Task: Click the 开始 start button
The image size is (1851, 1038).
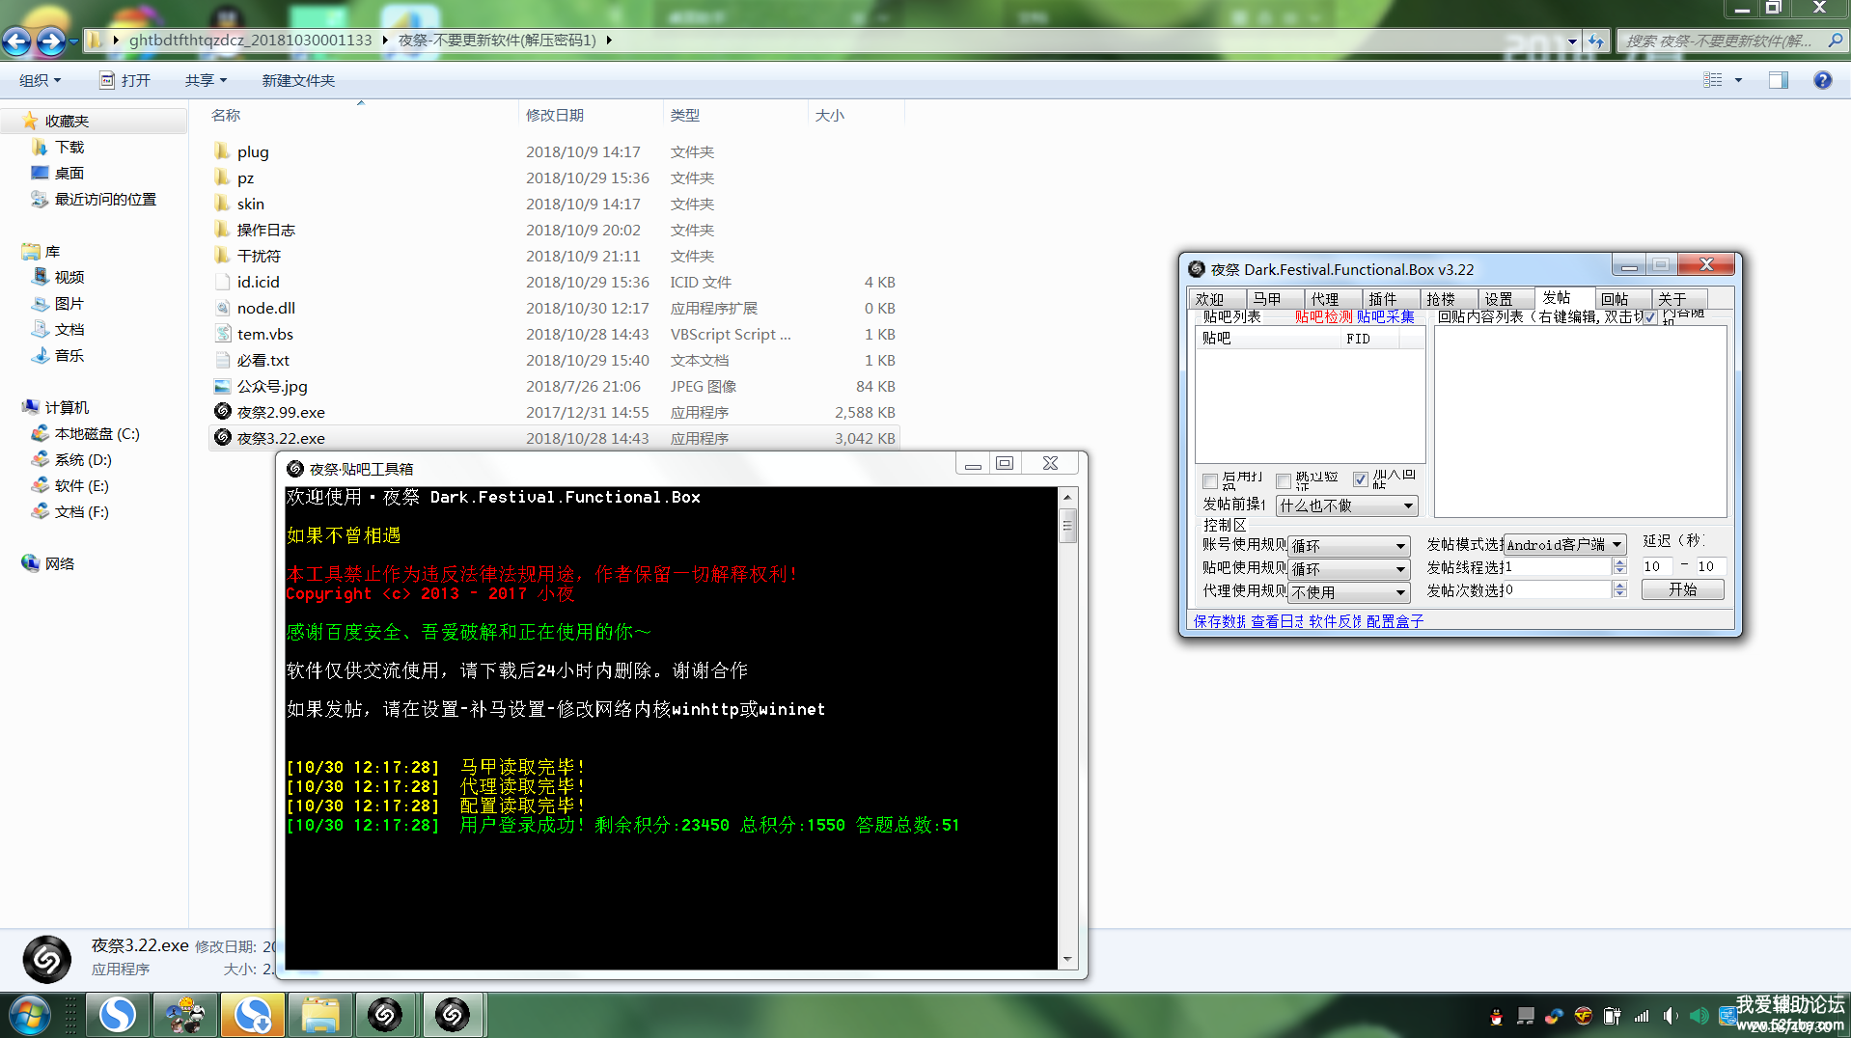Action: (1682, 589)
